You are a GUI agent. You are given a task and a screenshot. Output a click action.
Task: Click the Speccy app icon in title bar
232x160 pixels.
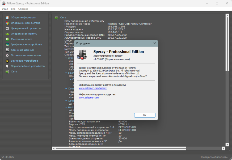[x=3, y=3]
